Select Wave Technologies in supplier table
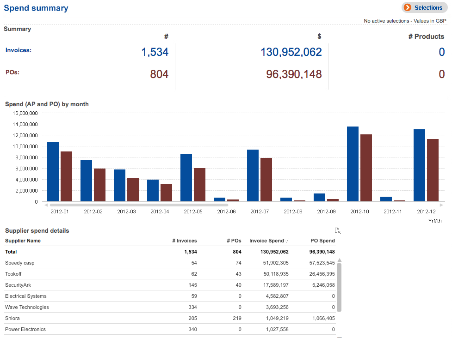Screen dimensions: 452x338 (x=27, y=307)
